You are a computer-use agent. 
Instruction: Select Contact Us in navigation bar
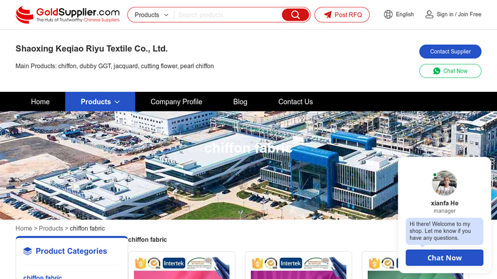pyautogui.click(x=296, y=102)
